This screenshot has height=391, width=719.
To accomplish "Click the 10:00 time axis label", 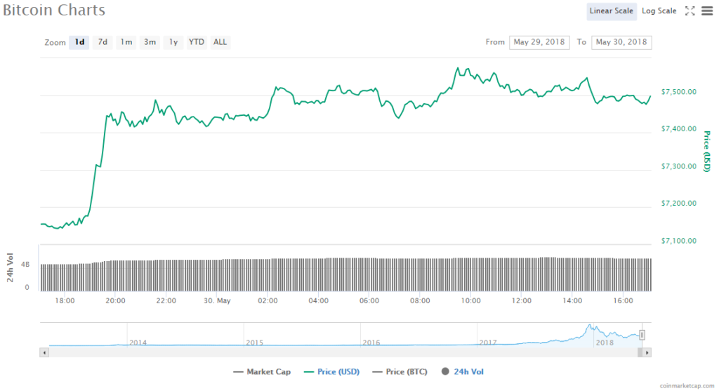I will tap(471, 300).
